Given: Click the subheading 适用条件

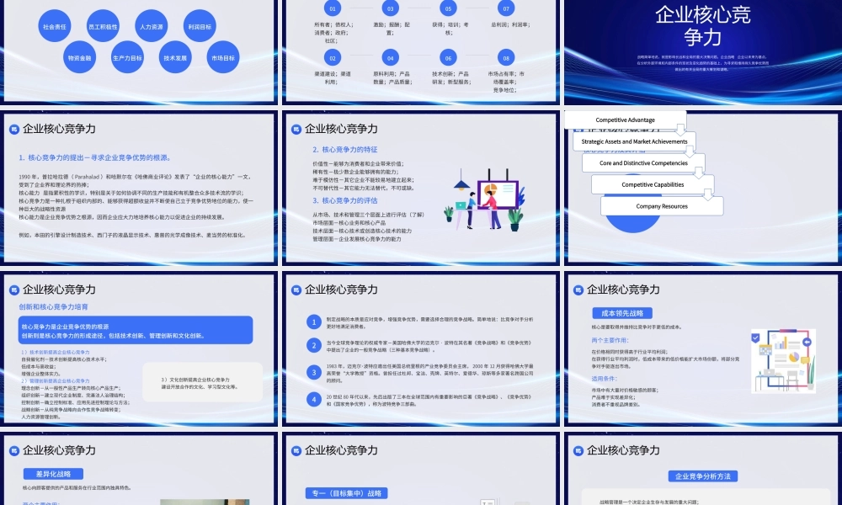Looking at the screenshot, I should [x=604, y=379].
